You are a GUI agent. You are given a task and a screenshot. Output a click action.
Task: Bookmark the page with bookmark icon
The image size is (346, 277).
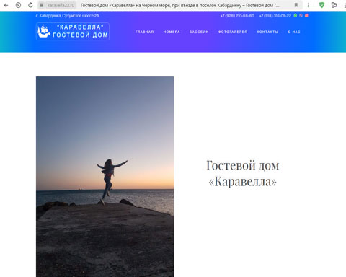point(296,5)
